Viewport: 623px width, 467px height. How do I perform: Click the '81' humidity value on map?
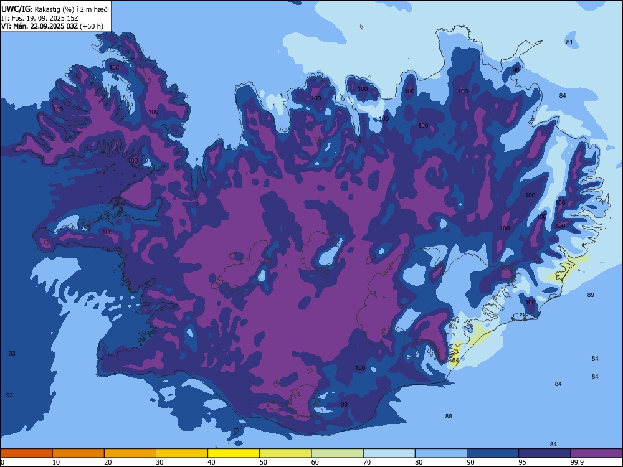tap(569, 42)
